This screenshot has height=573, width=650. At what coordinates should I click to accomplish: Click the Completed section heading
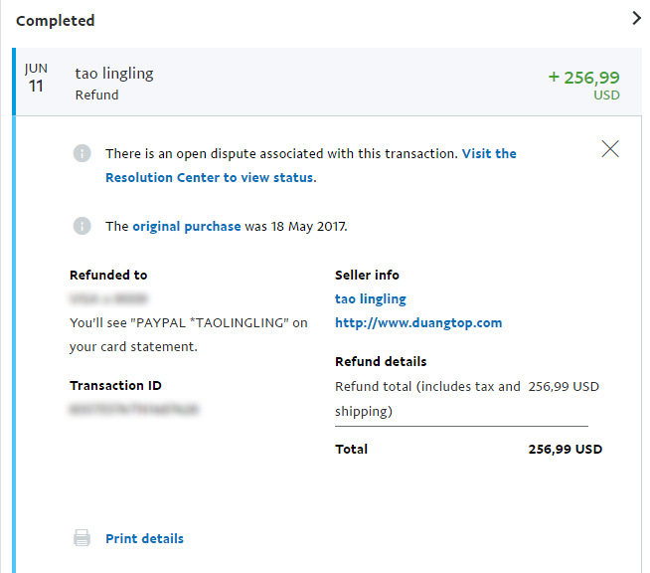click(56, 21)
